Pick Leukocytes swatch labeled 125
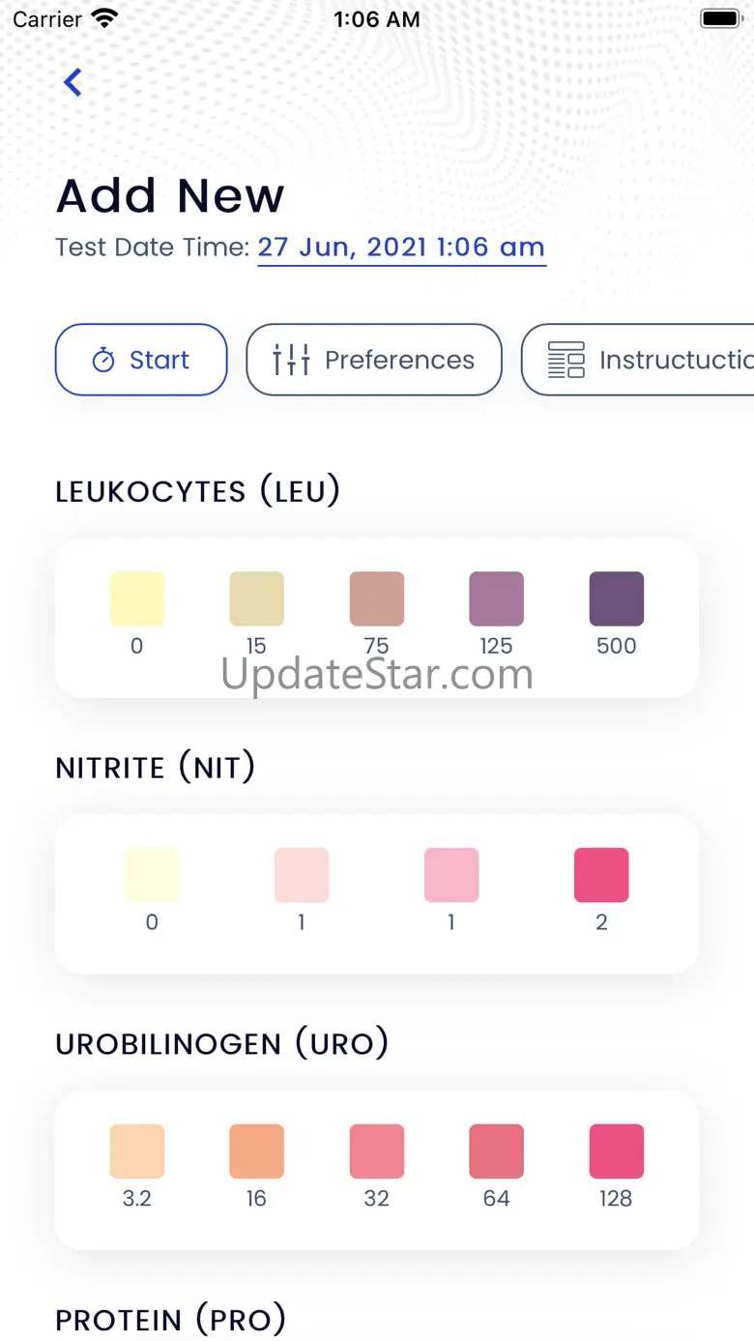Viewport: 754px width, 1341px height. pyautogui.click(x=497, y=599)
